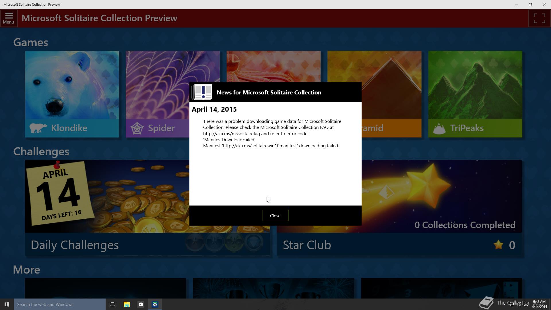The height and width of the screenshot is (310, 551).
Task: Focus the Search the web and Windows box
Action: (x=60, y=304)
